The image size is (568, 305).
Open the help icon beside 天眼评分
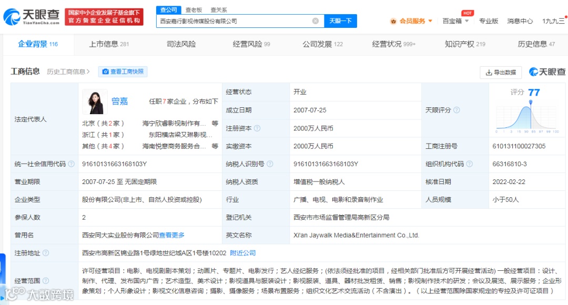click(x=457, y=110)
